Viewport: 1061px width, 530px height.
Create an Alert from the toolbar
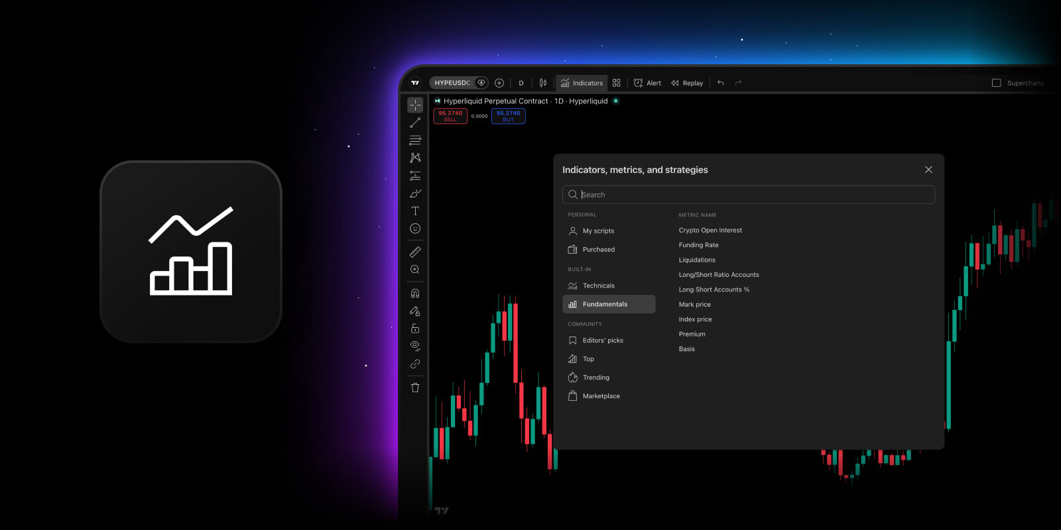(x=647, y=83)
